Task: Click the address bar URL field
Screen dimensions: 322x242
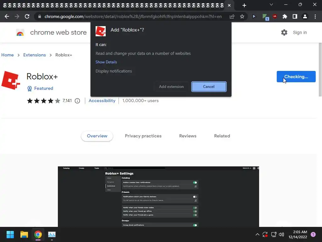Action: (x=133, y=16)
